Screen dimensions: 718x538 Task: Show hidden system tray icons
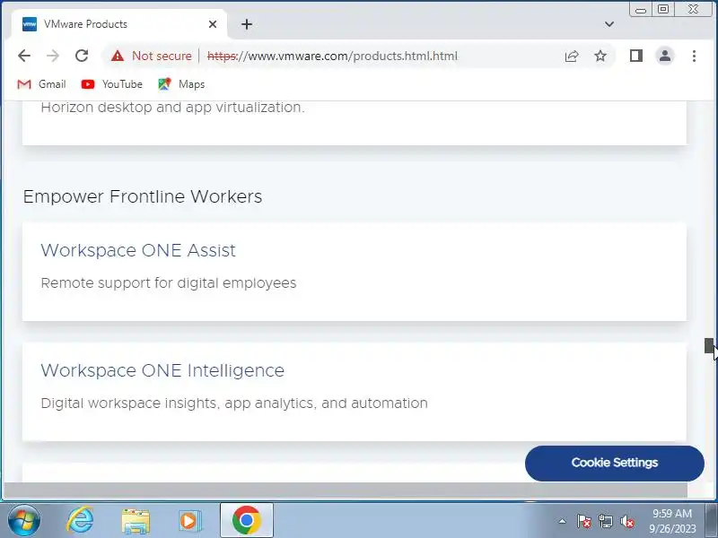[x=563, y=521]
